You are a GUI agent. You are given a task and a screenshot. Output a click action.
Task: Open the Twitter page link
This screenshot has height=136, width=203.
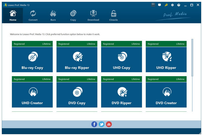[101, 124]
